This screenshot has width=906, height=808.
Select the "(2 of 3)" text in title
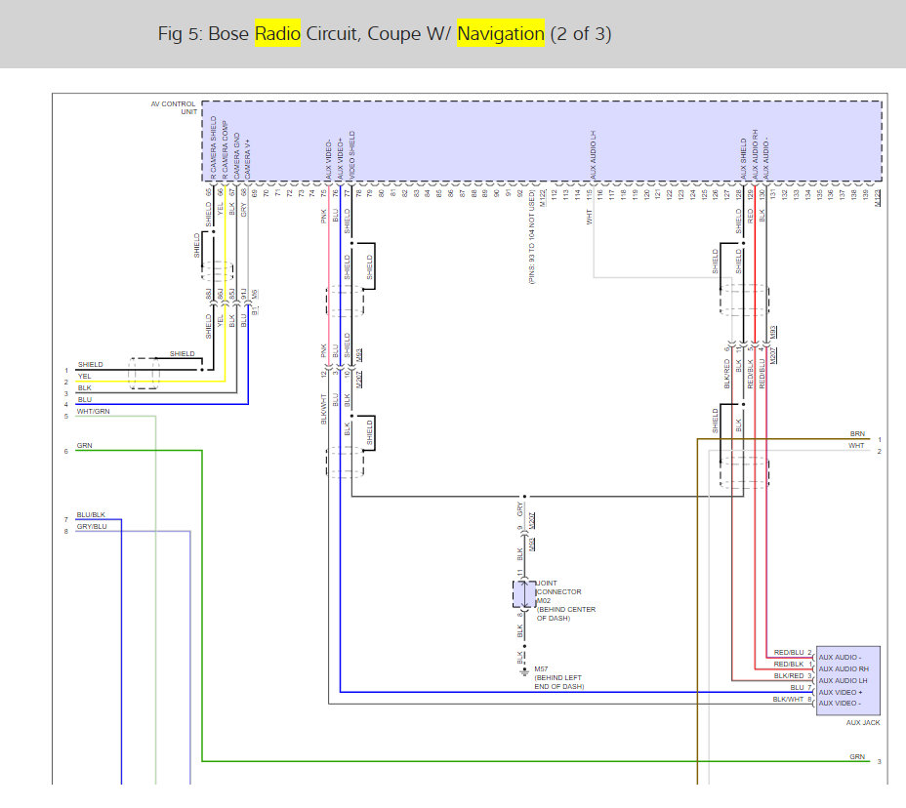click(x=581, y=33)
